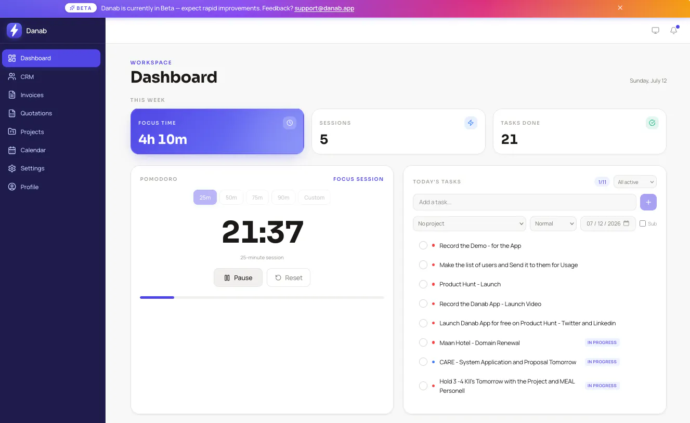This screenshot has height=423, width=690.
Task: Check off Record the Danab App task
Action: (x=423, y=303)
